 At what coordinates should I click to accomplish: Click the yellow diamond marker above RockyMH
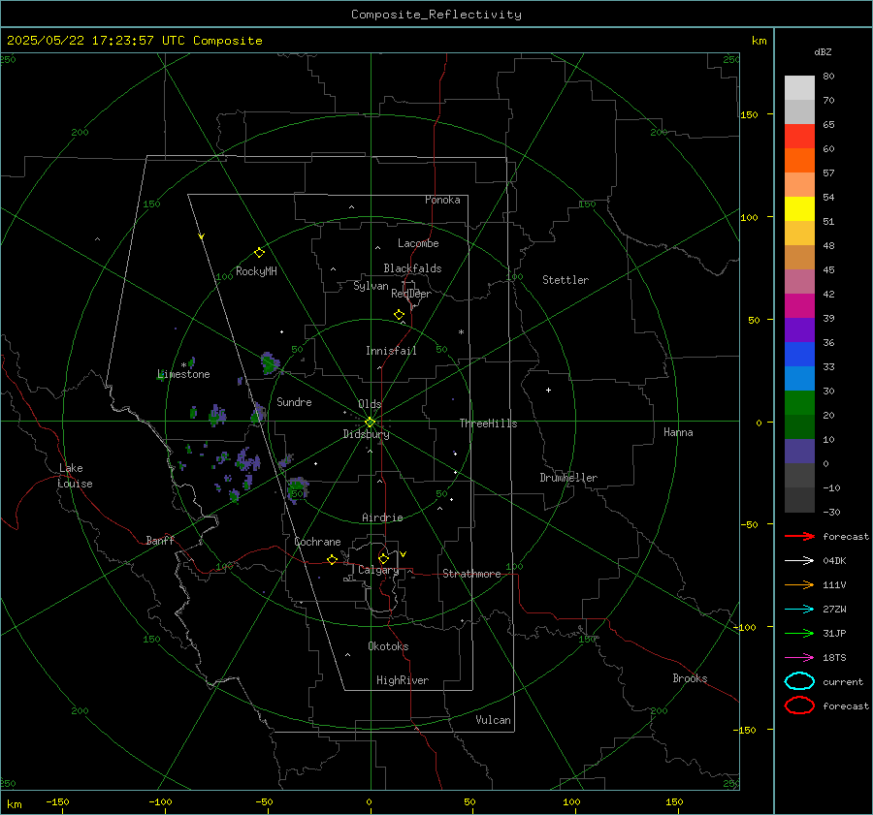259,253
